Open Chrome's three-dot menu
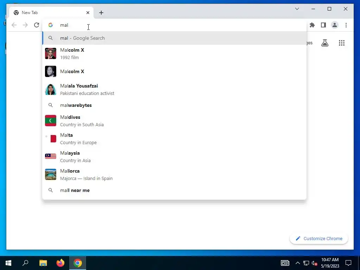The width and height of the screenshot is (360, 270). 346,25
